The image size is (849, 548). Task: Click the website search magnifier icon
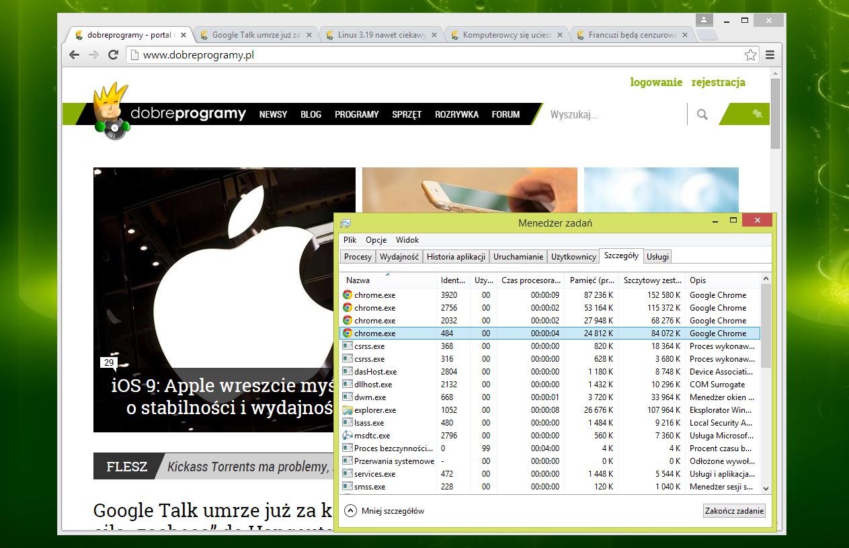[x=702, y=114]
